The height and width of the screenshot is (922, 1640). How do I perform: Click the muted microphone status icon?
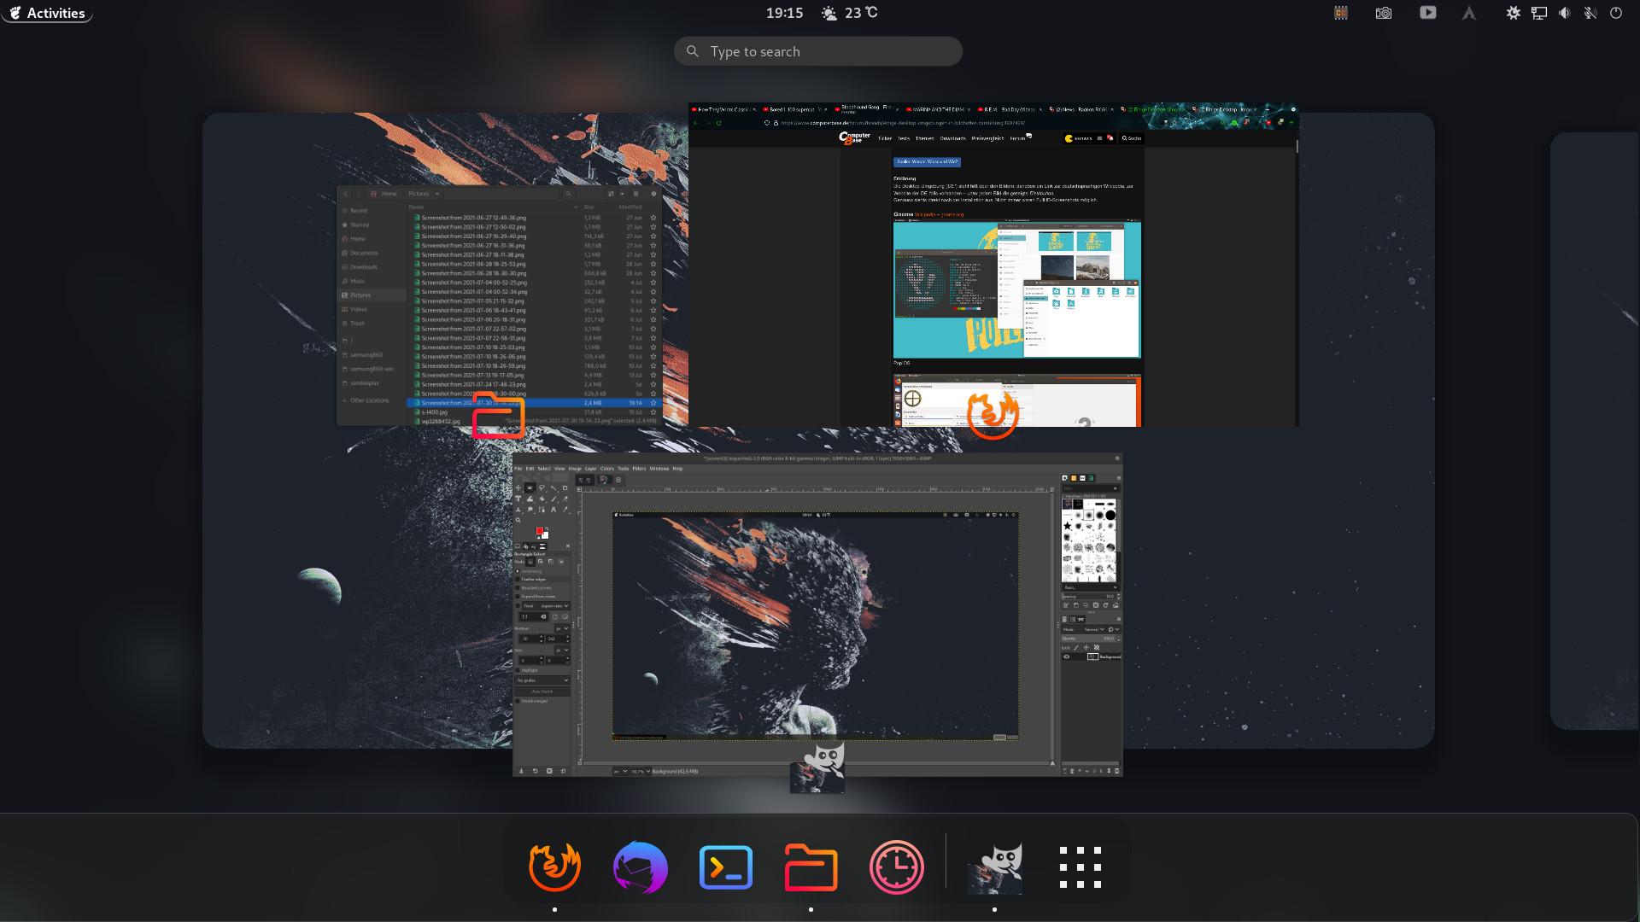click(1590, 13)
